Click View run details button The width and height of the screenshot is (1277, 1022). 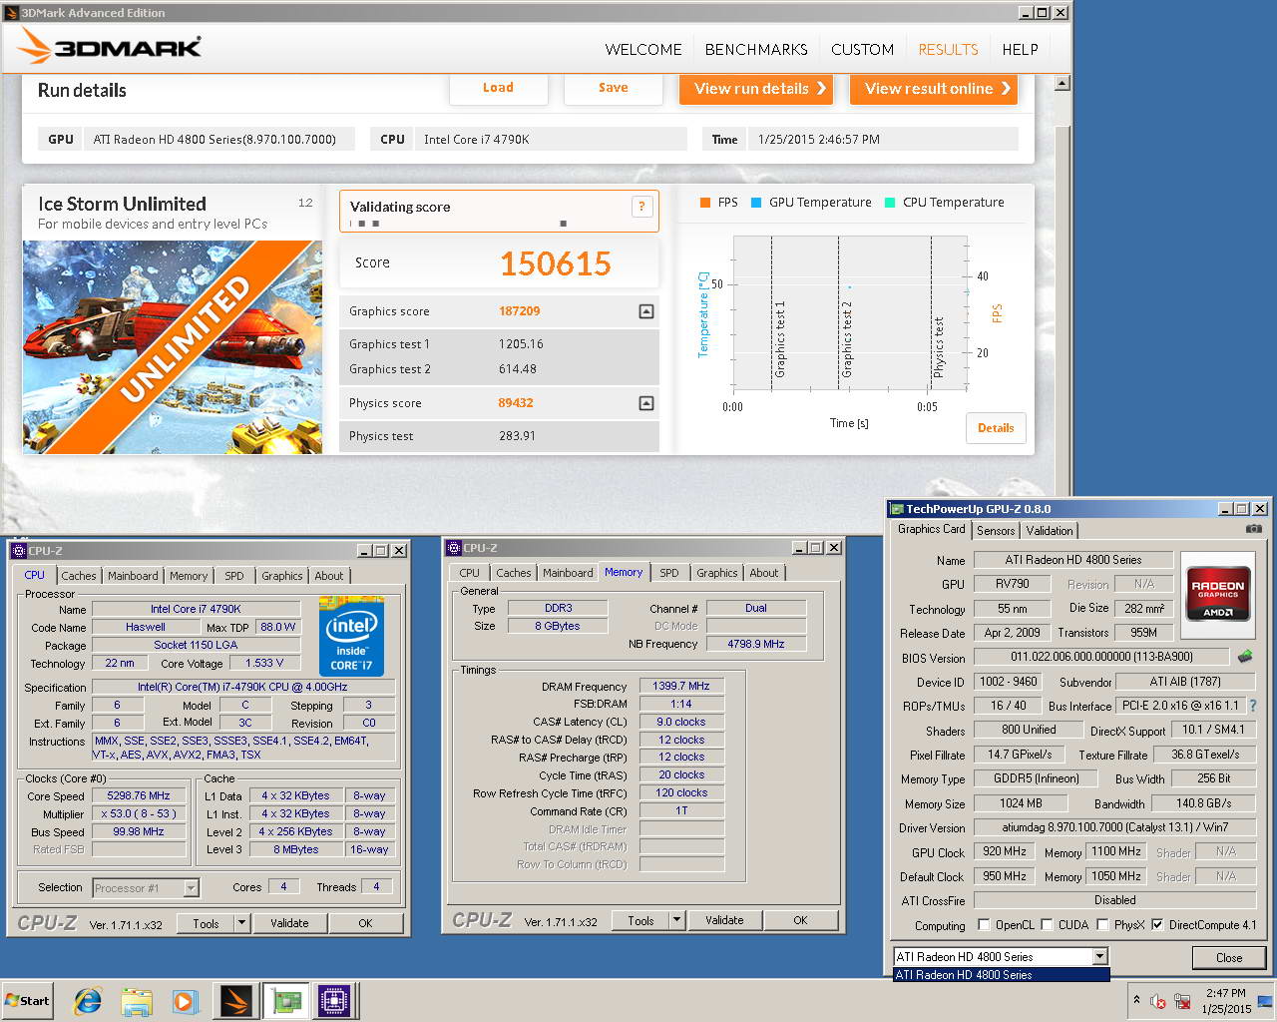tap(756, 89)
